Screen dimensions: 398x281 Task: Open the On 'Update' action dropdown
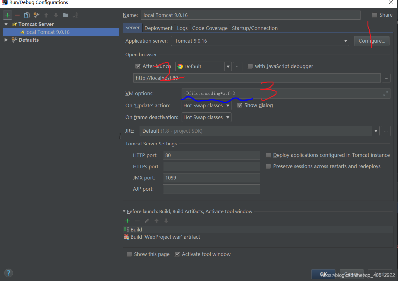pos(228,105)
